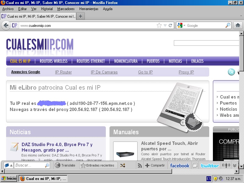Open the URL history dropdown arrow

tap(165, 25)
